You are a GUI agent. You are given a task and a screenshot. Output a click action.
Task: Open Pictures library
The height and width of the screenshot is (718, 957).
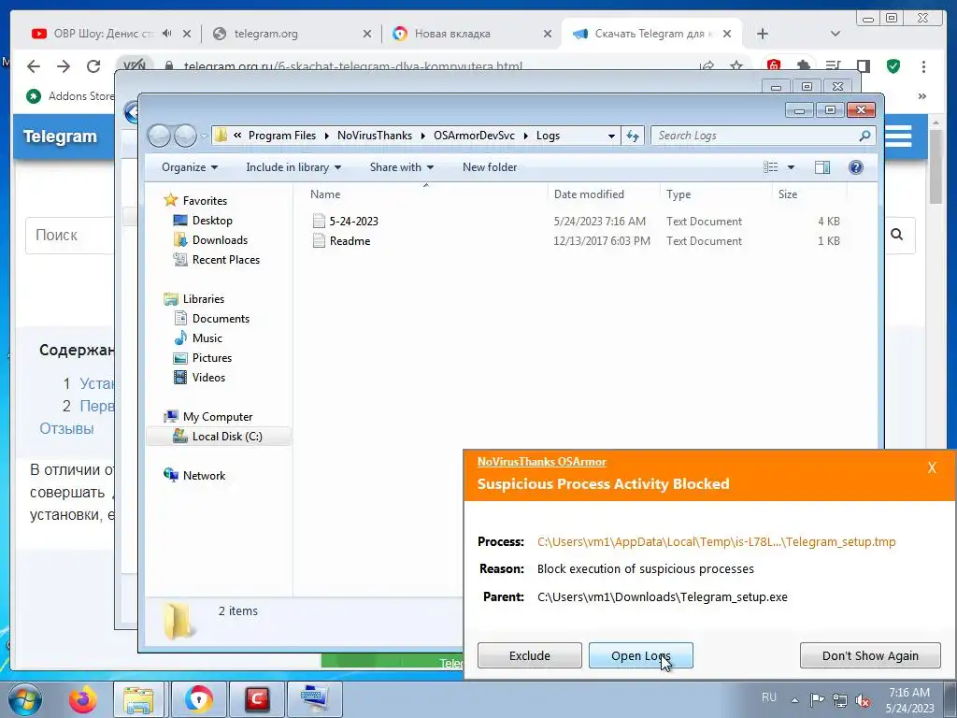coord(212,358)
